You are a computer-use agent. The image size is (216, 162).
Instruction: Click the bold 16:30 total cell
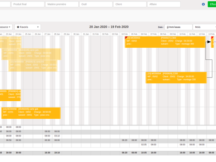(x=47, y=153)
